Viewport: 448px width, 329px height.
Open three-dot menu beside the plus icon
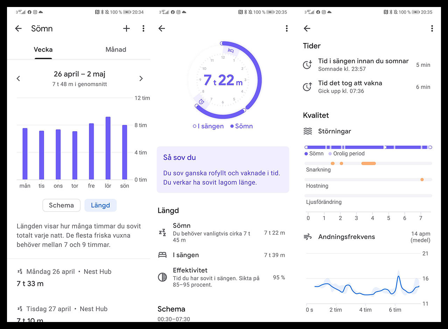coord(143,29)
